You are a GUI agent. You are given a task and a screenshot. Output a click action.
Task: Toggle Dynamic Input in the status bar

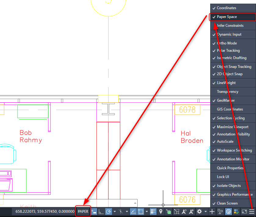tap(94, 211)
